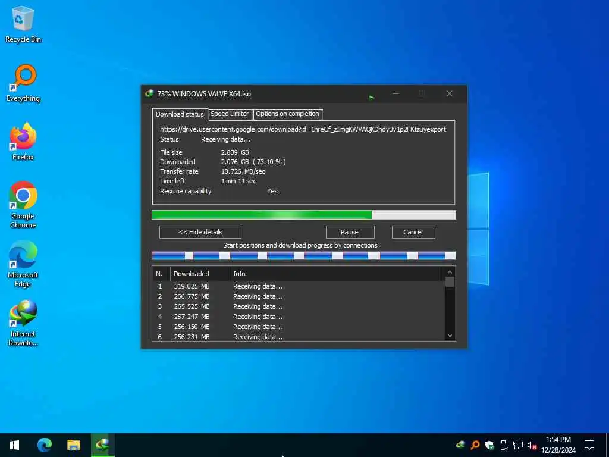Open Microsoft Edge desktop shortcut

point(23,264)
